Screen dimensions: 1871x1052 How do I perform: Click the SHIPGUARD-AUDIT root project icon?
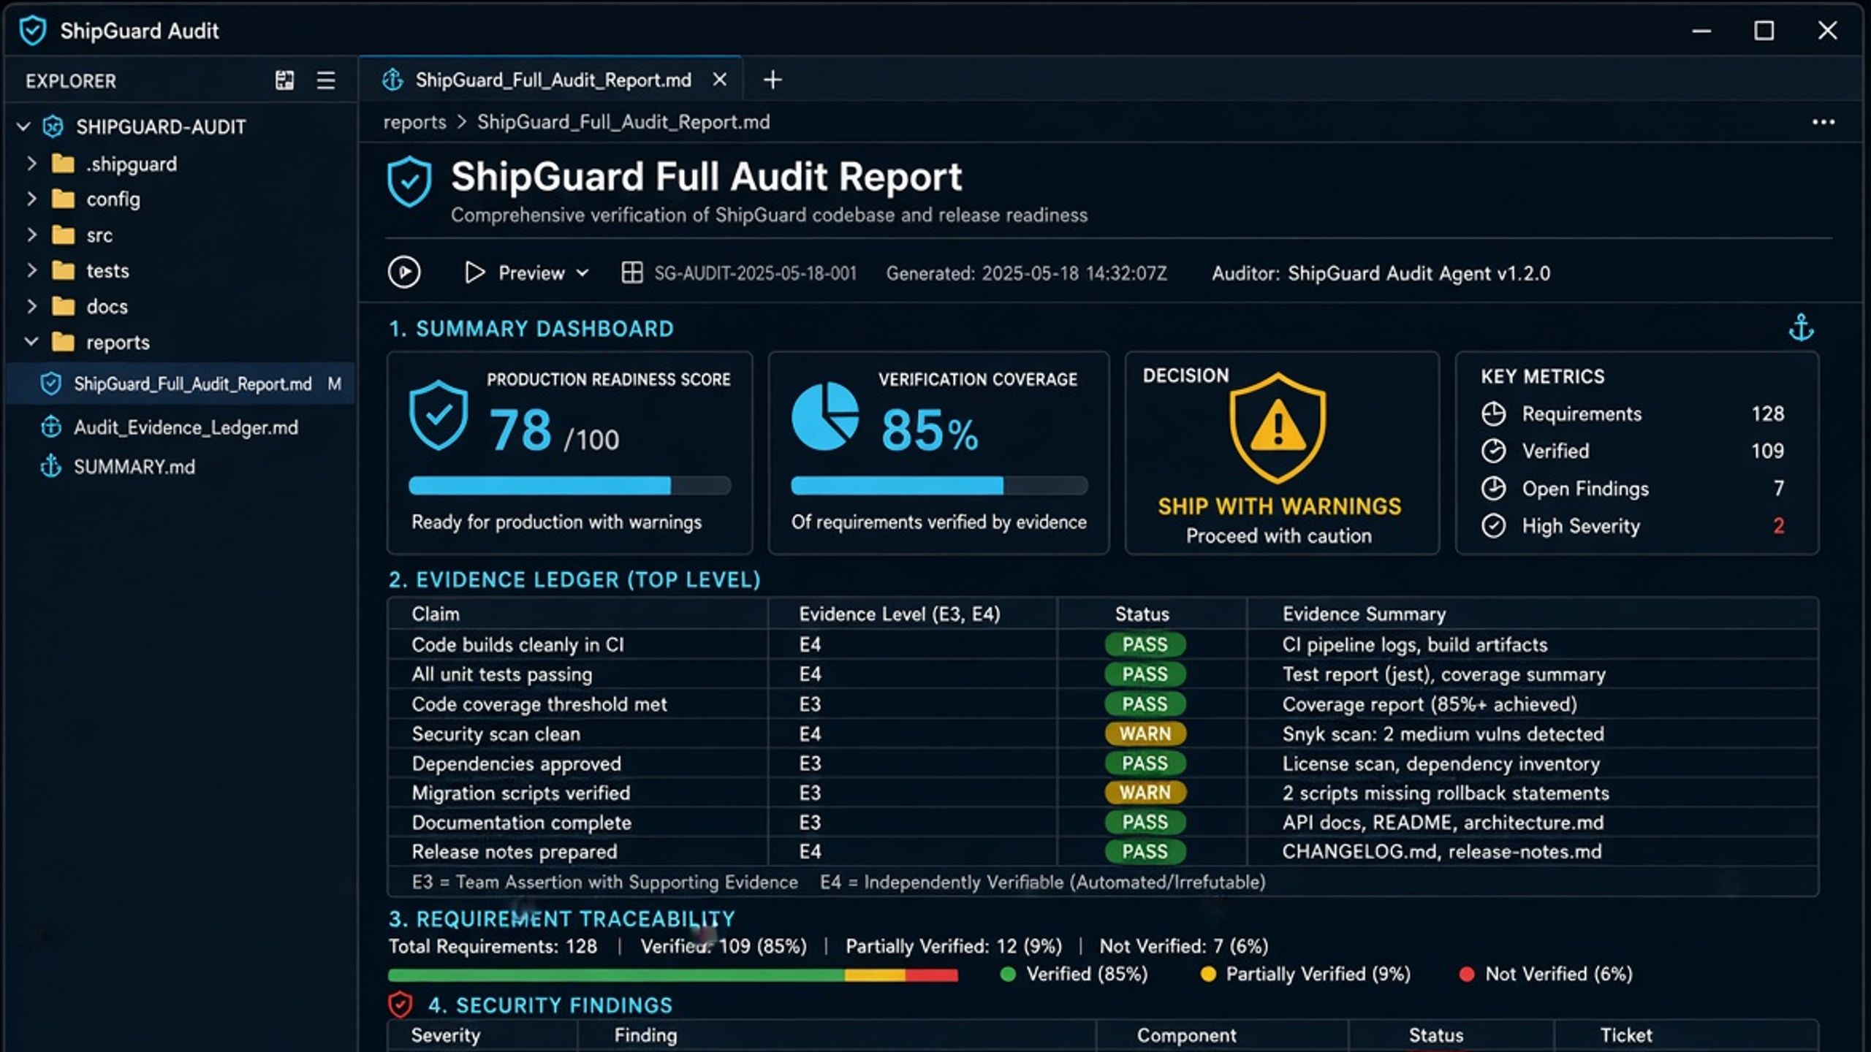pyautogui.click(x=53, y=126)
